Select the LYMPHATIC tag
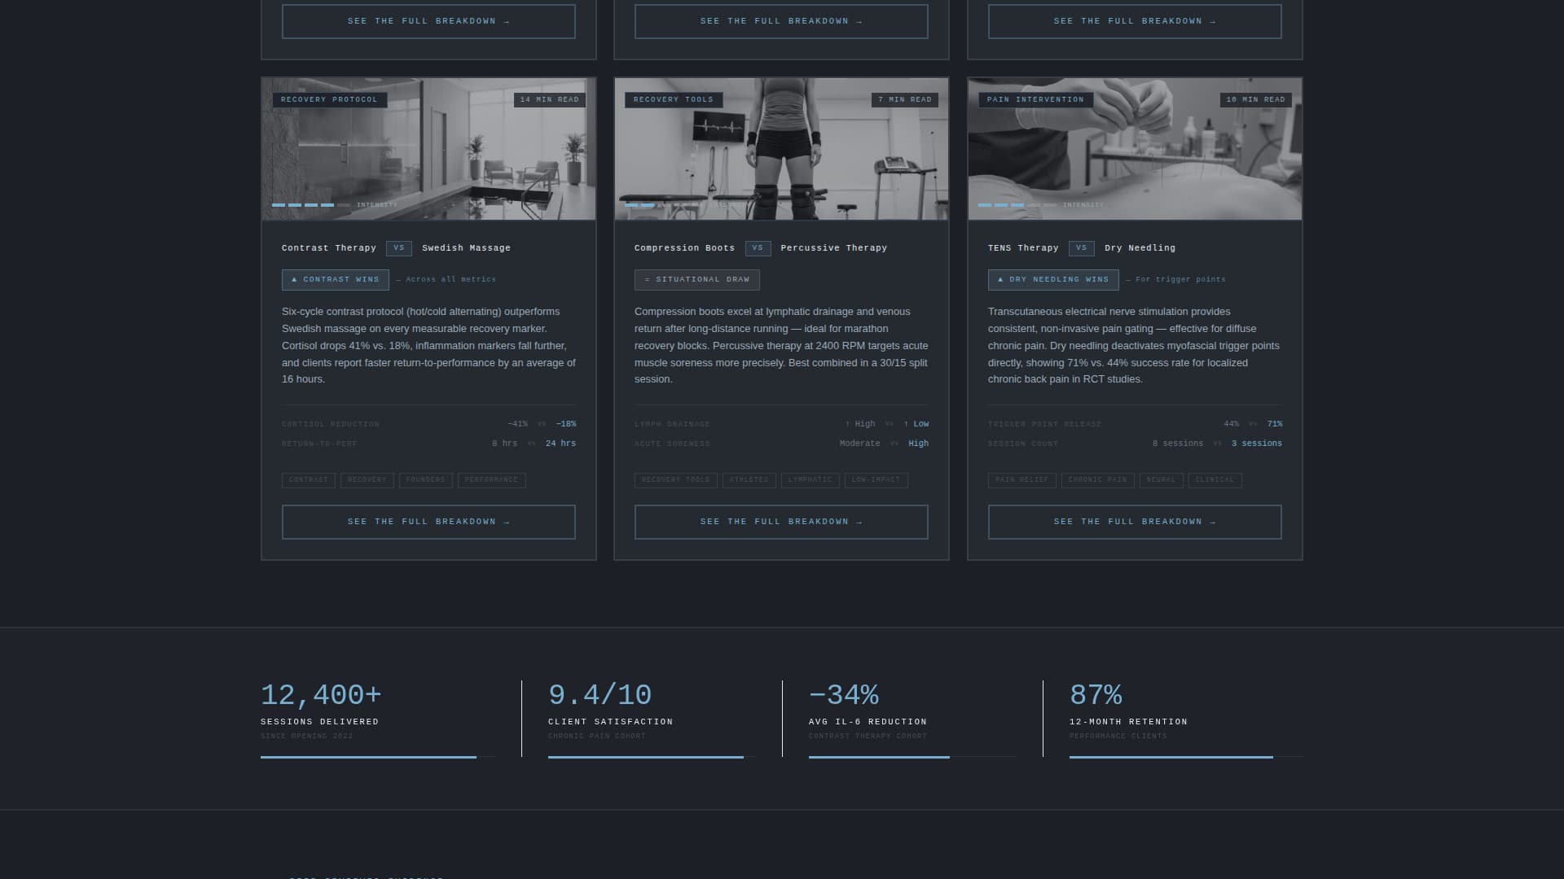Image resolution: width=1564 pixels, height=879 pixels. coord(811,480)
